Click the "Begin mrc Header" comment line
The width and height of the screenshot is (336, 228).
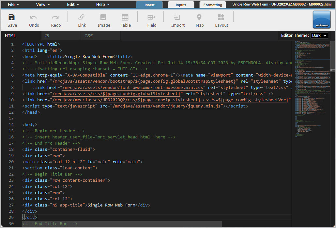pyautogui.click(x=53, y=131)
